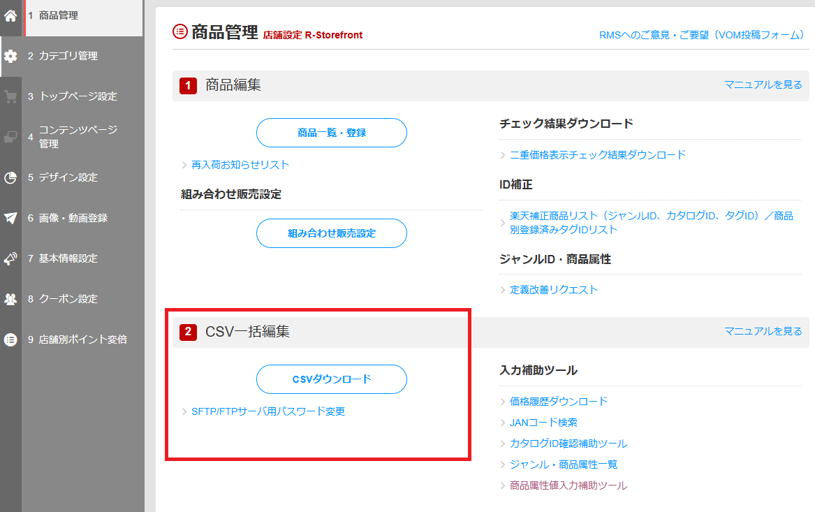The image size is (815, 512).
Task: Click the 商品一覧・登録 button
Action: tap(331, 133)
